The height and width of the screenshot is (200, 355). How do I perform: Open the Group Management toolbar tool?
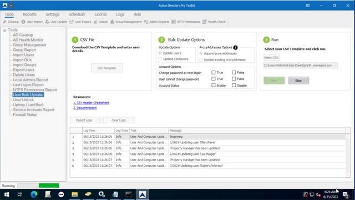(126, 22)
